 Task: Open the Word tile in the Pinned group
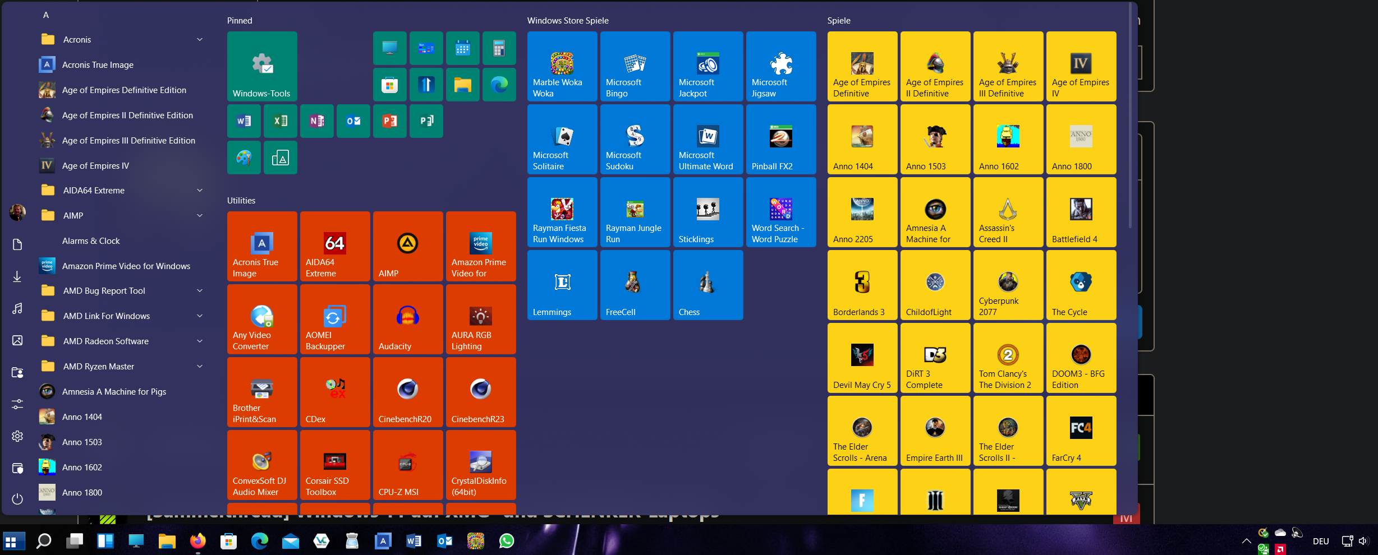coord(244,121)
